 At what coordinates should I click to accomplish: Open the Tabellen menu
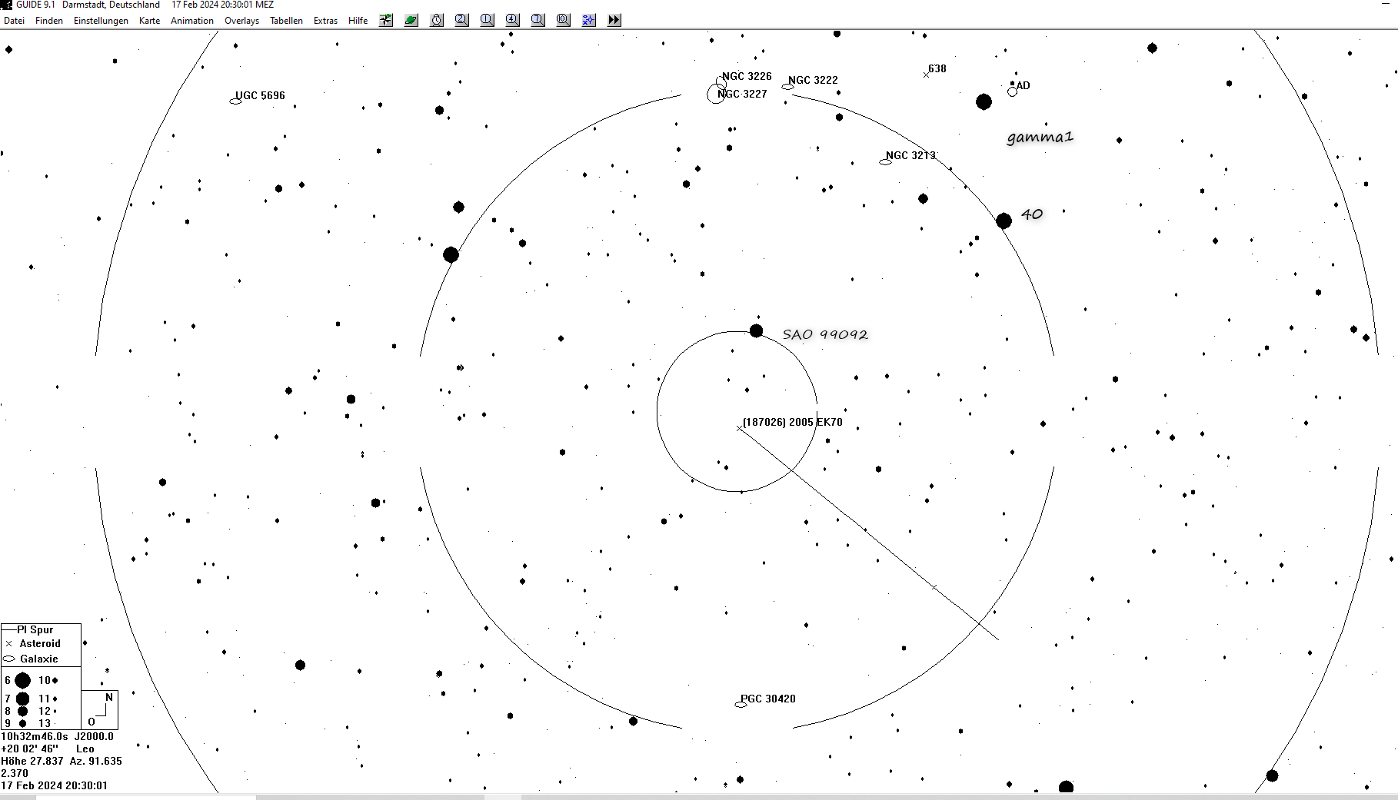click(x=286, y=21)
